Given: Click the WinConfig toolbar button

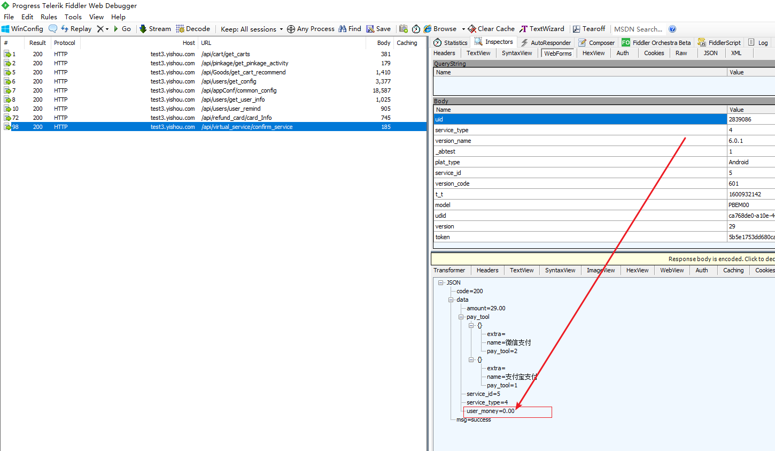Looking at the screenshot, I should 22,29.
